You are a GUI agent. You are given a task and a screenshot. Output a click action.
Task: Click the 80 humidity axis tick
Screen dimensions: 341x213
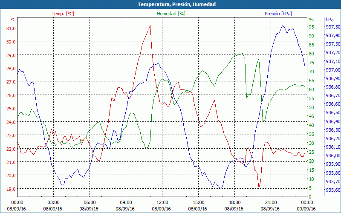coord(312,54)
